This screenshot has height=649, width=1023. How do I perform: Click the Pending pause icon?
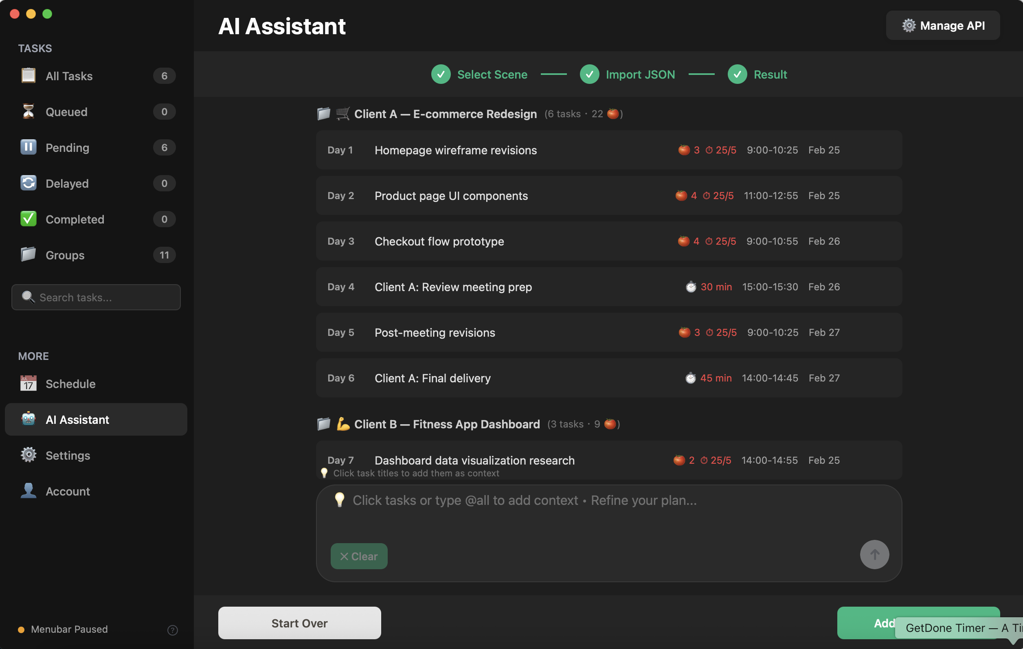tap(28, 147)
